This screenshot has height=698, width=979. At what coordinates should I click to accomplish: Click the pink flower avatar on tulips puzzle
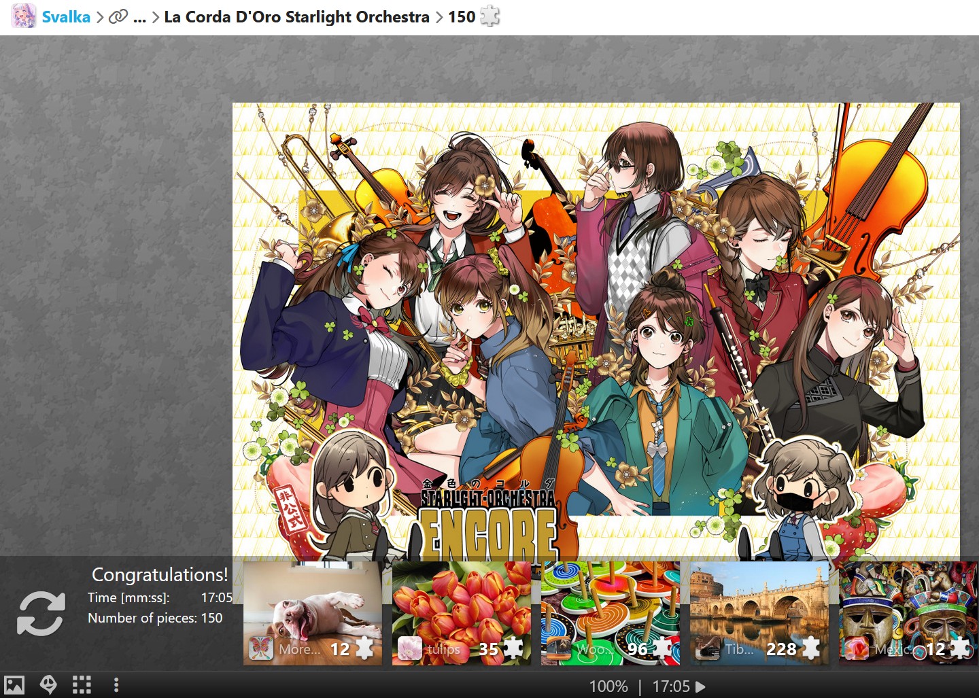(410, 648)
